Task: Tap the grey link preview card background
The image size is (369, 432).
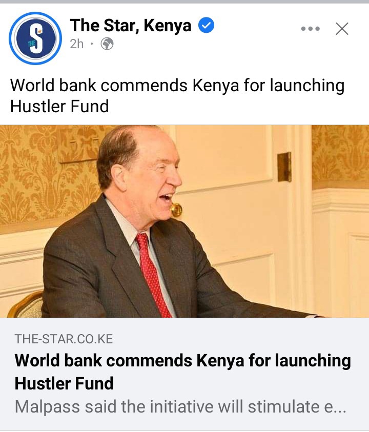Action: pyautogui.click(x=184, y=374)
